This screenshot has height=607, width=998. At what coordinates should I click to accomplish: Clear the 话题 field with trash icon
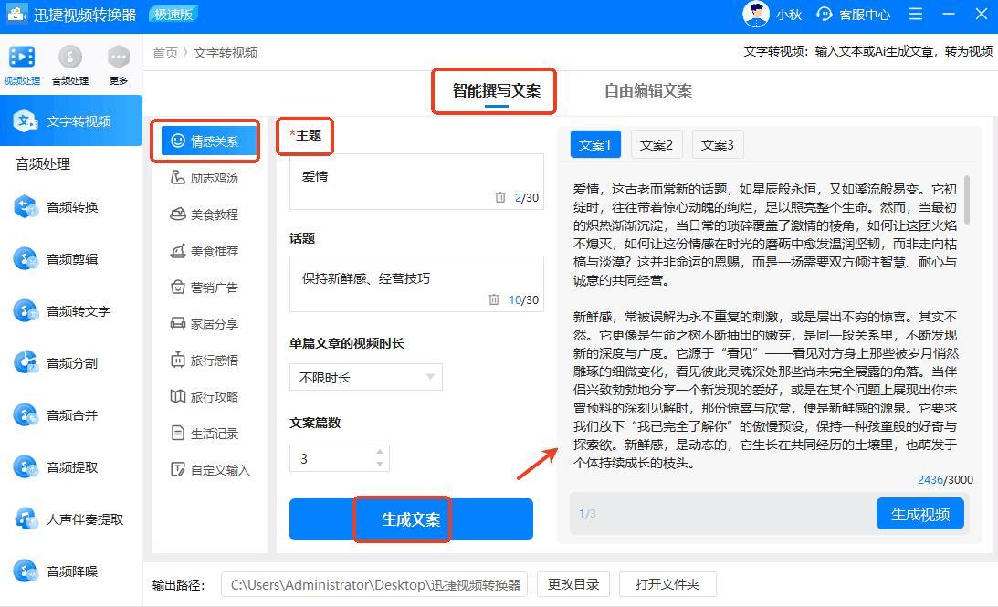493,299
